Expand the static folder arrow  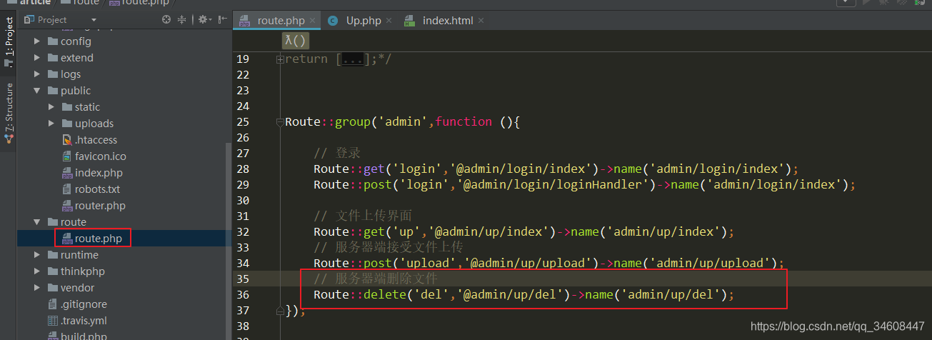click(52, 107)
